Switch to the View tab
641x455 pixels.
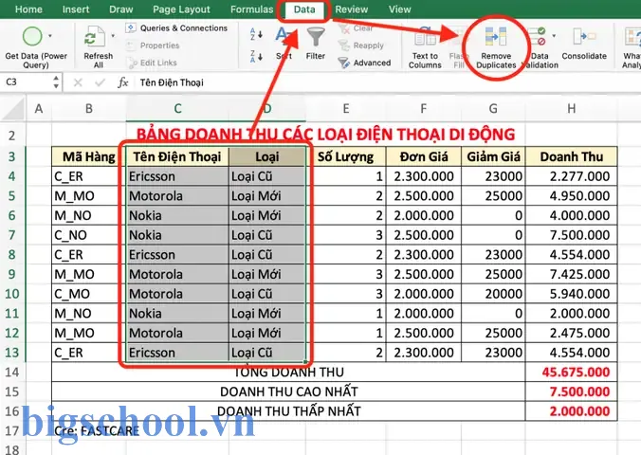[399, 9]
